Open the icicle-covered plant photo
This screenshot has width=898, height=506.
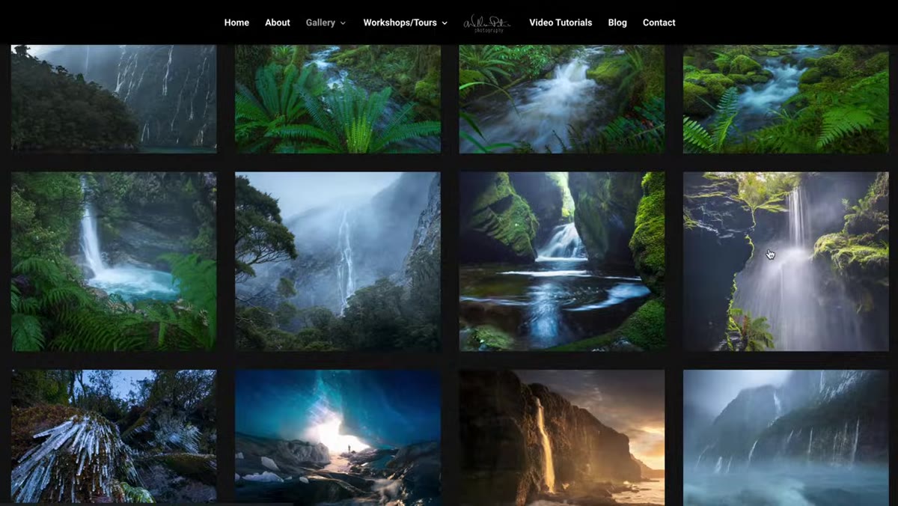pyautogui.click(x=114, y=437)
